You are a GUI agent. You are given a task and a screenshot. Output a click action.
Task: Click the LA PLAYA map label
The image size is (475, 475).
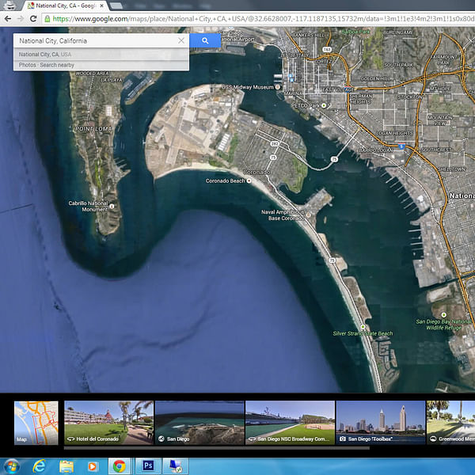[112, 80]
